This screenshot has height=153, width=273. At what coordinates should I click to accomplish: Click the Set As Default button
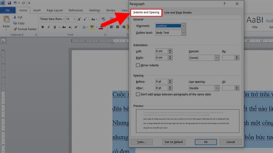click(x=174, y=142)
